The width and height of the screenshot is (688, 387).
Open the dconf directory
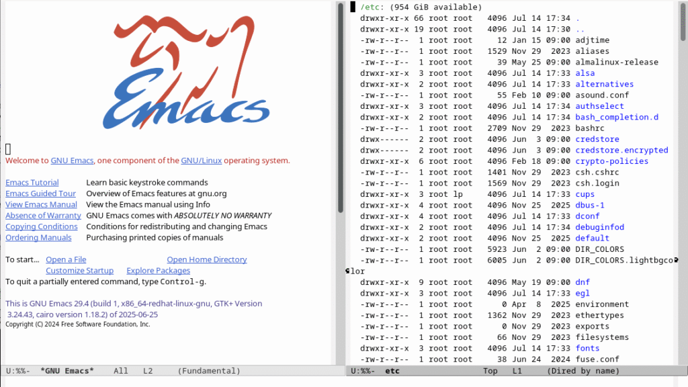pyautogui.click(x=587, y=216)
